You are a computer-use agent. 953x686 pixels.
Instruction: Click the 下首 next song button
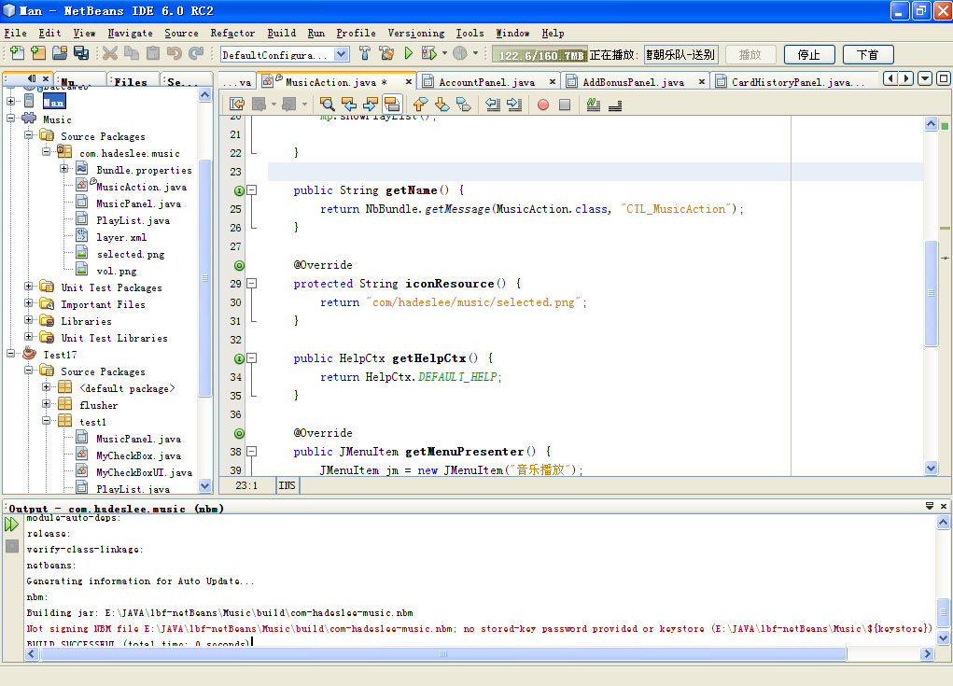click(x=868, y=55)
